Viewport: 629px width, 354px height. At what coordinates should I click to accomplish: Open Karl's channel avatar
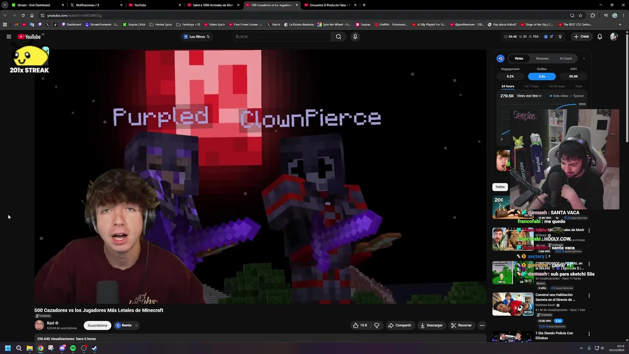click(39, 325)
